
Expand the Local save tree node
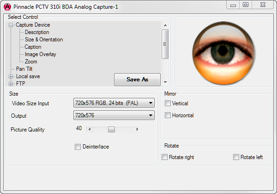click(x=11, y=76)
